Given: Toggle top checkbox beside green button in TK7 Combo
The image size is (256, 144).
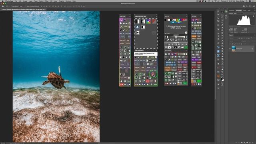Looking at the screenshot, I should pos(178,81).
